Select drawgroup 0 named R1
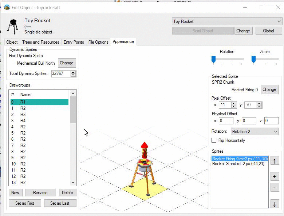284x216 pixels. click(x=39, y=102)
